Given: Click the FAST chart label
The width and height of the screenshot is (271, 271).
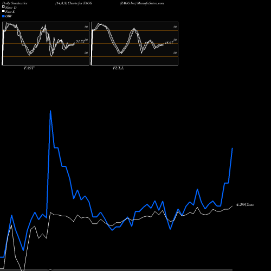Looking at the screenshot, I should pyautogui.click(x=29, y=68).
